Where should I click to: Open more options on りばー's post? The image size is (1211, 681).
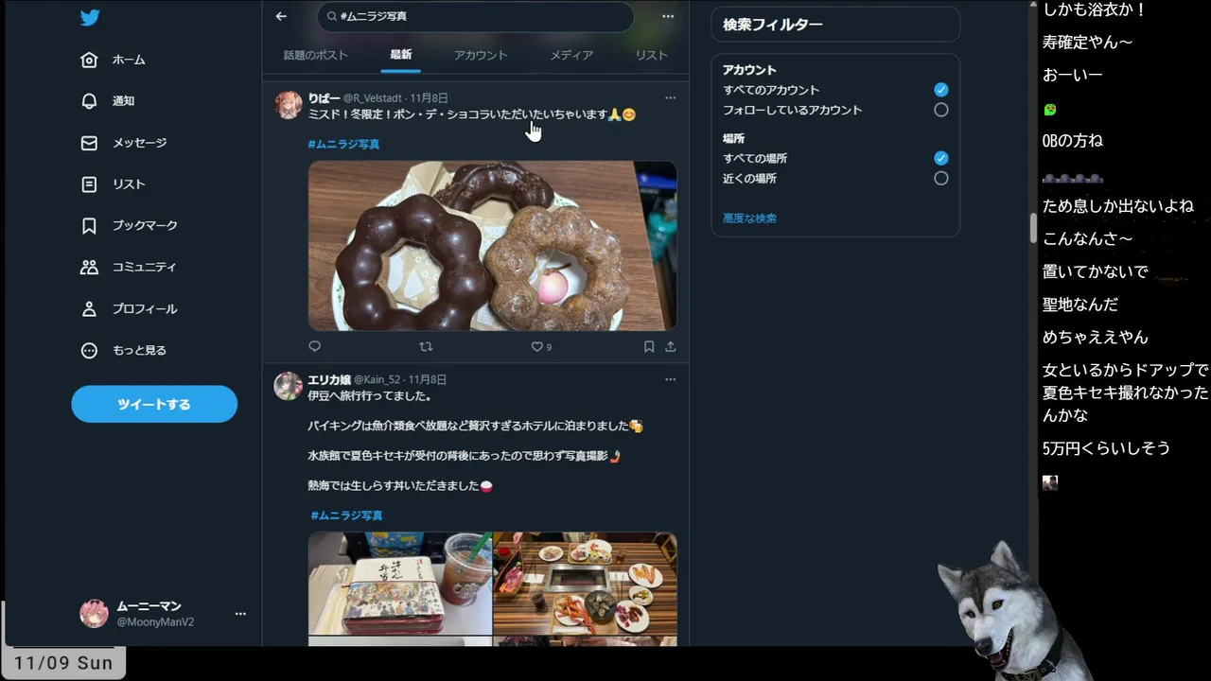coord(670,97)
